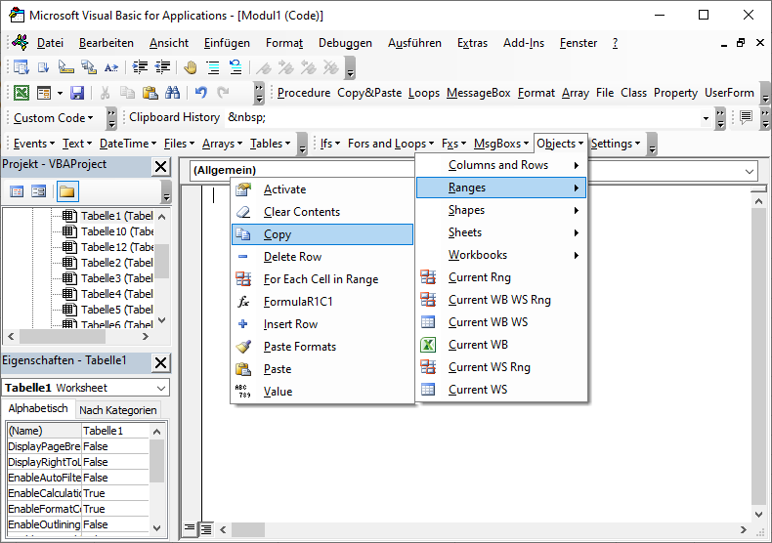This screenshot has width=772, height=543.
Task: Select For Each Cell in Range
Action: pos(322,279)
